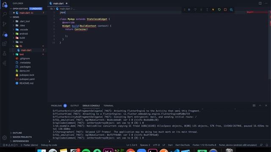Trigger Flutter Hot Reload lightning icon
The image size is (271, 152).
click(213, 10)
